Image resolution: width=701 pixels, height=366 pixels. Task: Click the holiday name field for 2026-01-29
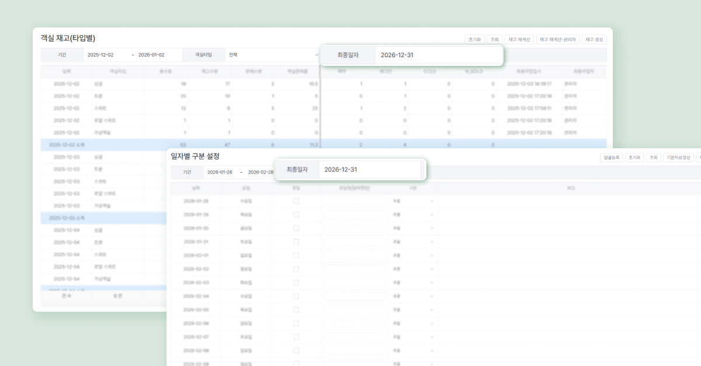pyautogui.click(x=355, y=215)
